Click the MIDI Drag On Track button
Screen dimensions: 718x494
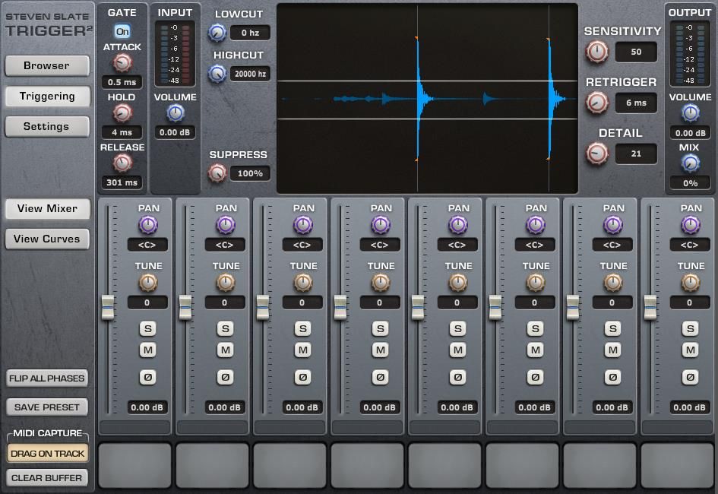pyautogui.click(x=47, y=453)
